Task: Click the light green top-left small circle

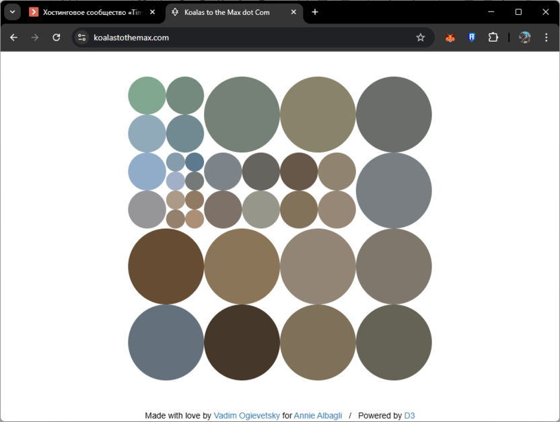Action: point(147,96)
